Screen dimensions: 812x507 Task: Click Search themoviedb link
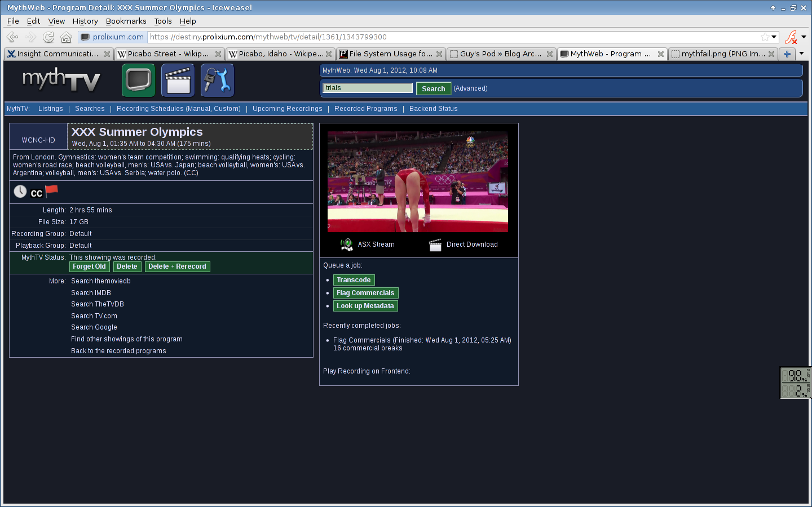pyautogui.click(x=101, y=281)
